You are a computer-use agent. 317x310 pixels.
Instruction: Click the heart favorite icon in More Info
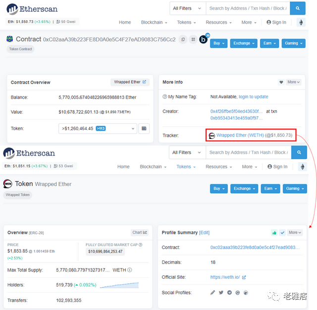pyautogui.click(x=281, y=82)
